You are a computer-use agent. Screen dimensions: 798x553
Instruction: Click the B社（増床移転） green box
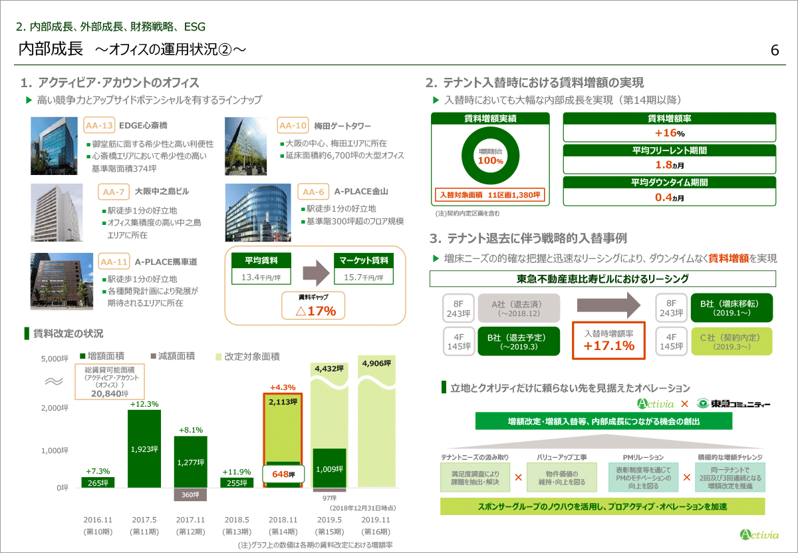[731, 307]
